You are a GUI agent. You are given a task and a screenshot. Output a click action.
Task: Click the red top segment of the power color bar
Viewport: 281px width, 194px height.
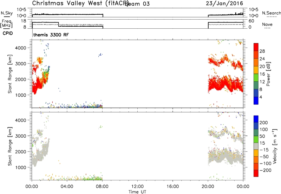coord(256,47)
